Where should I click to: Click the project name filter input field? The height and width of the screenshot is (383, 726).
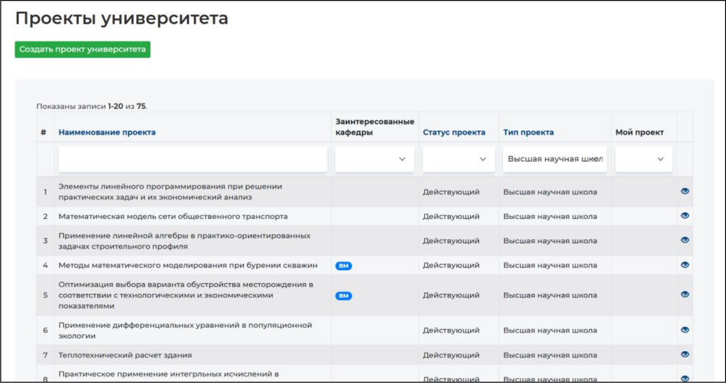coord(192,159)
